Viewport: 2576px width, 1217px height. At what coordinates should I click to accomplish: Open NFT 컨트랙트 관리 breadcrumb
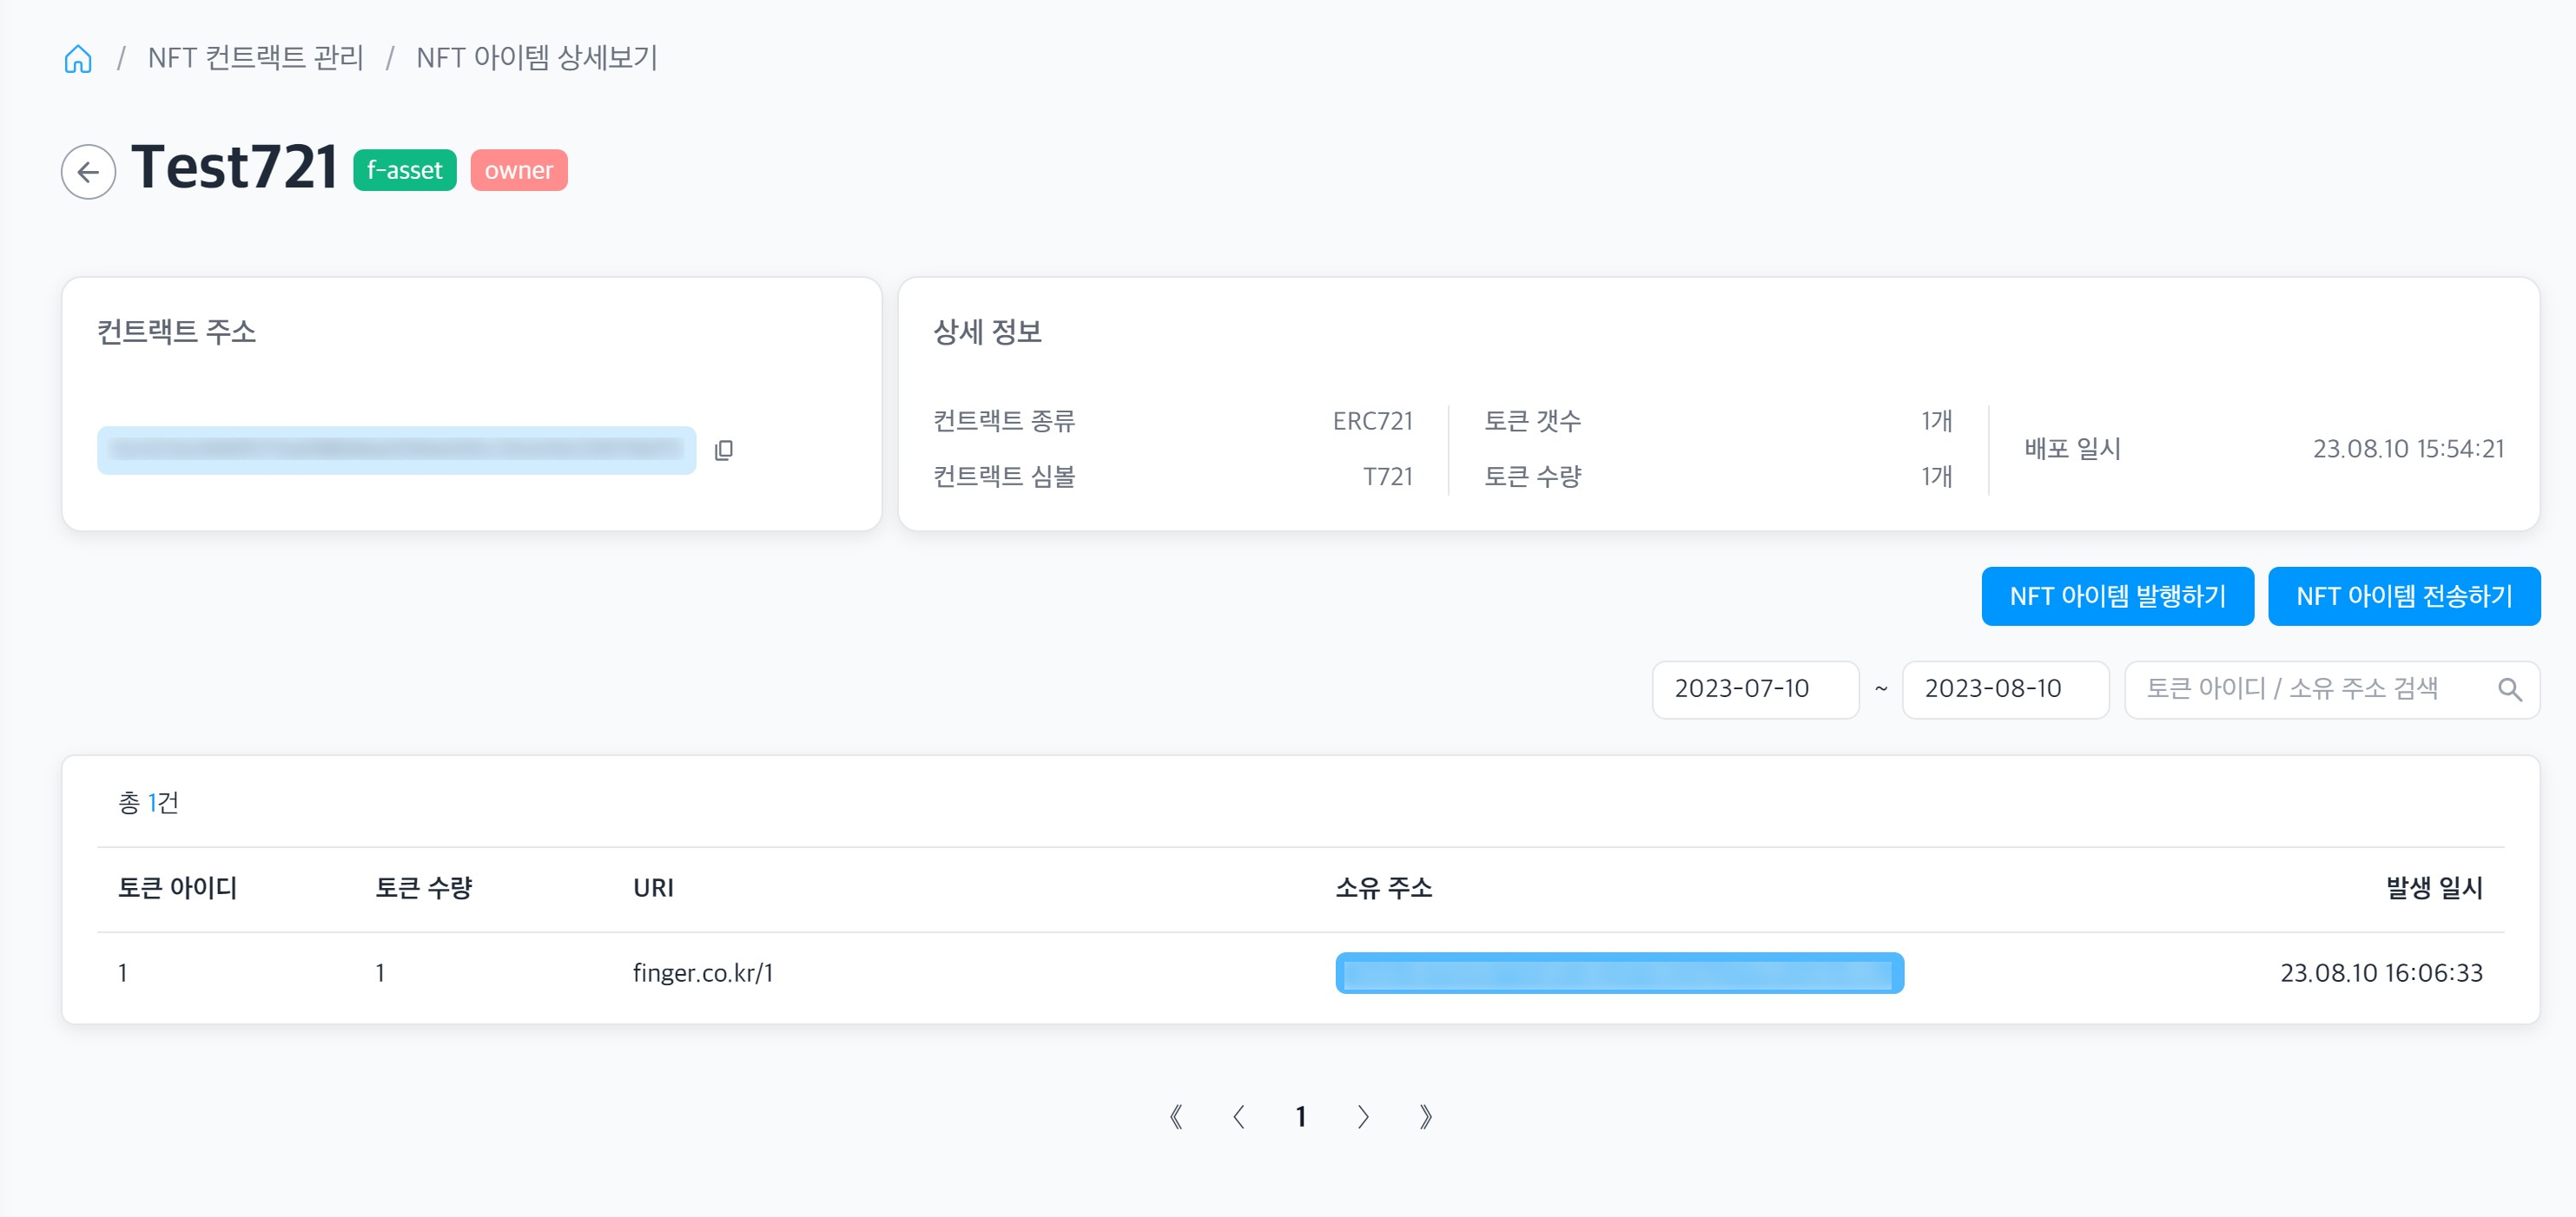(256, 58)
